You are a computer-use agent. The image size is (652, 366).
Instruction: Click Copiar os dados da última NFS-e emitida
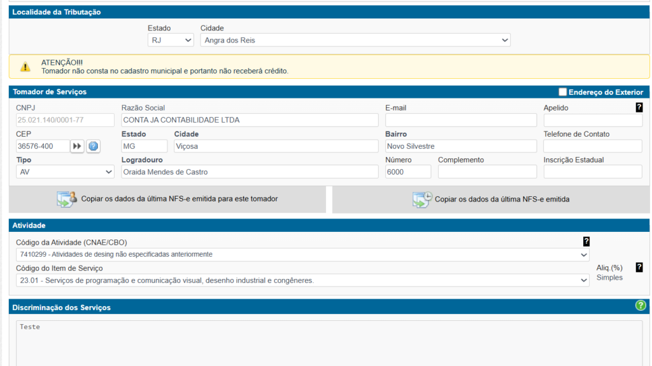[x=491, y=199]
